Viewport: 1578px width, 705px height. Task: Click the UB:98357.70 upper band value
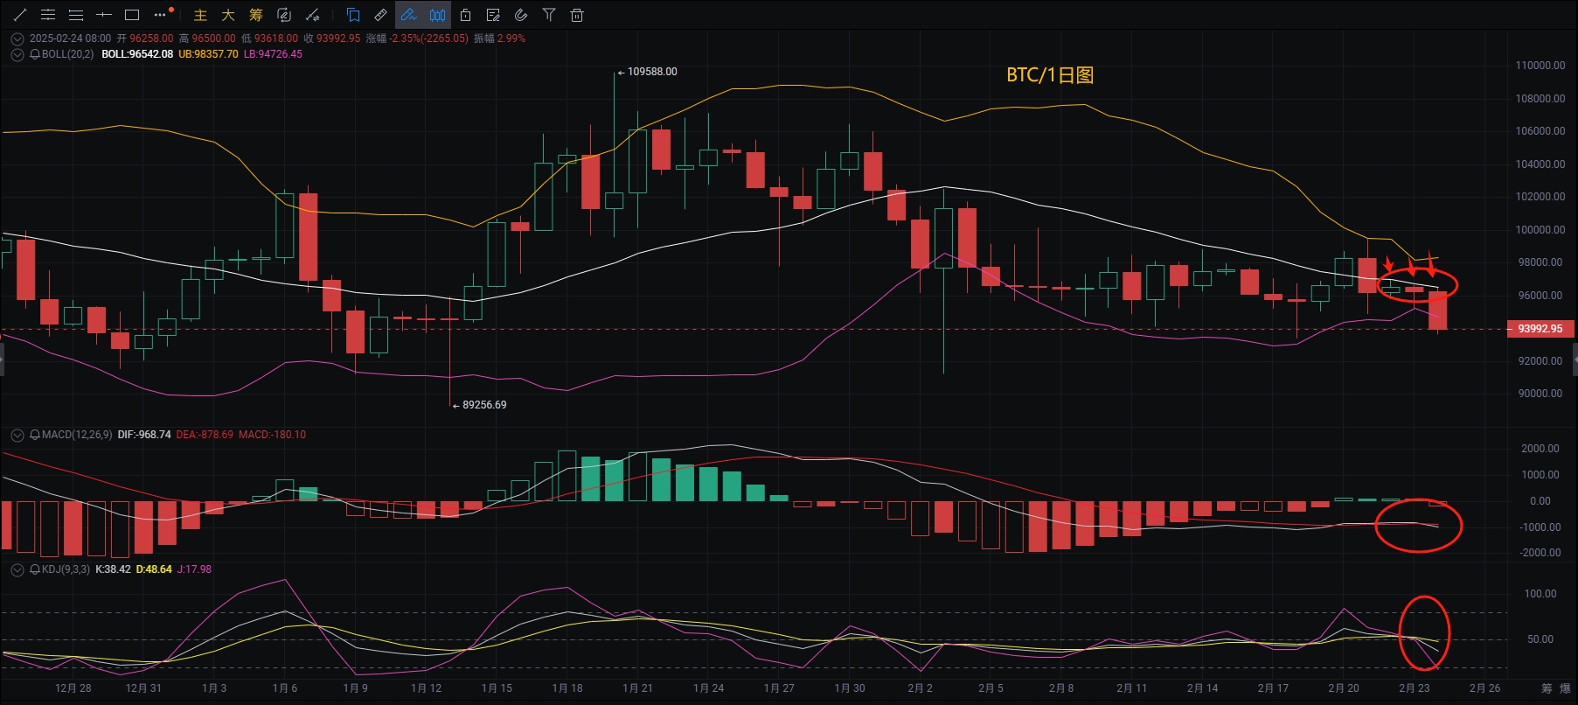[x=208, y=54]
